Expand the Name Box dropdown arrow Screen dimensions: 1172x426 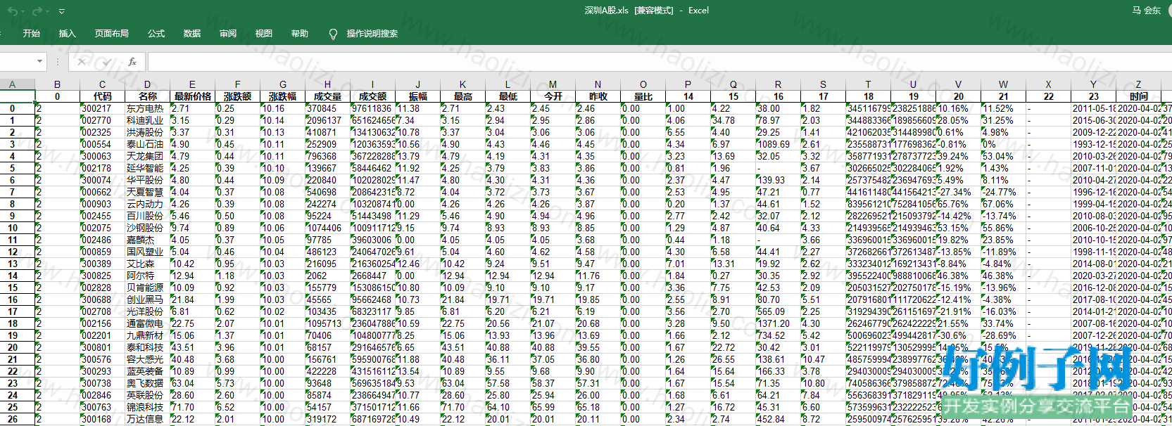(39, 62)
